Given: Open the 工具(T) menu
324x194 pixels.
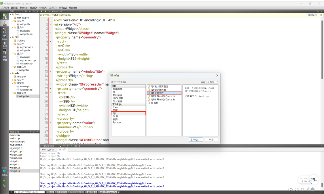Looking at the screenshot, I should pos(53,8).
